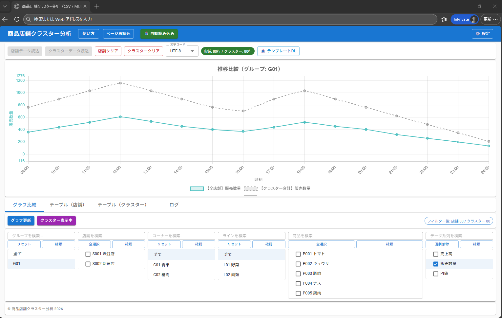
Task: Open the browser tab list chevron
Action: [x=5, y=6]
